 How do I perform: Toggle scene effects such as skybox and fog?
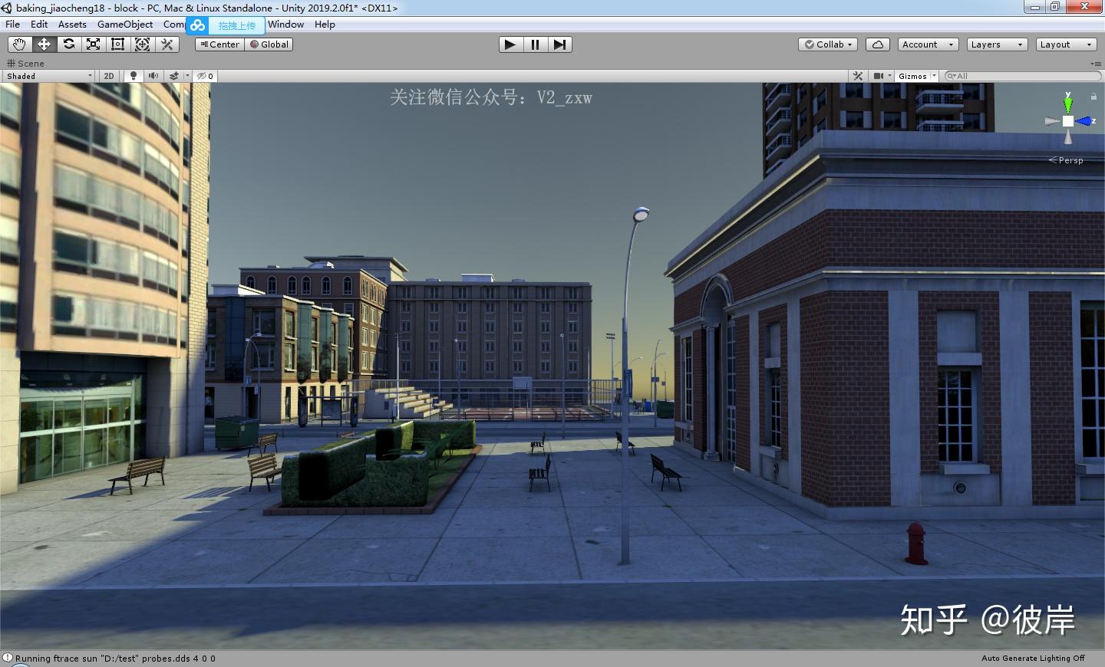pyautogui.click(x=173, y=76)
